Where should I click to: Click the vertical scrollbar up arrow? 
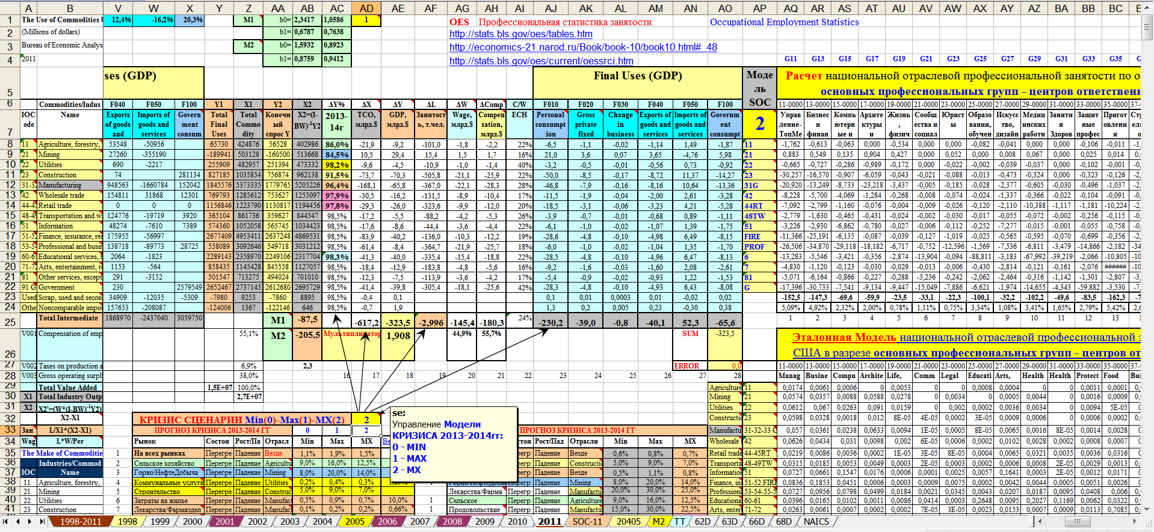[x=1148, y=8]
